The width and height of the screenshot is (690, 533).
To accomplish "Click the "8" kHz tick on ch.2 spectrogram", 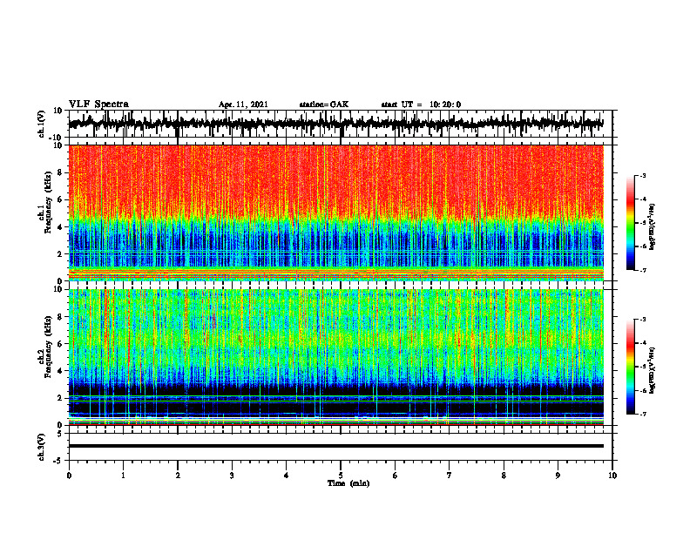I will 60,317.
